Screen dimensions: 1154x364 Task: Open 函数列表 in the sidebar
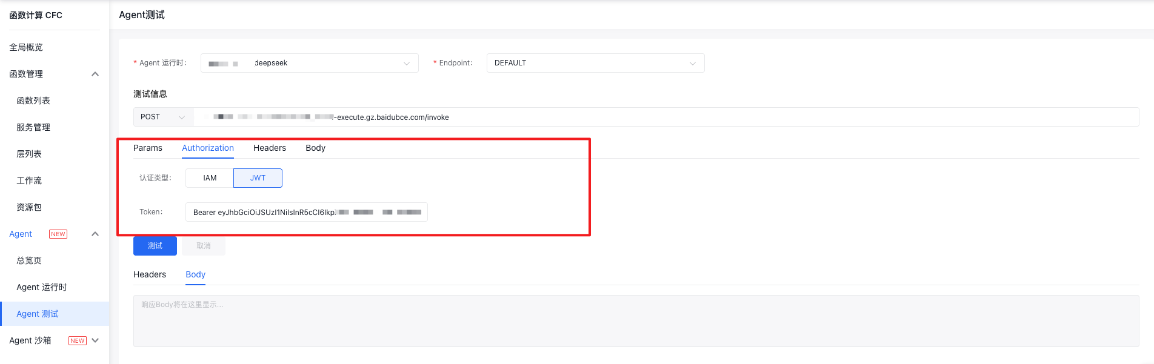(x=33, y=101)
